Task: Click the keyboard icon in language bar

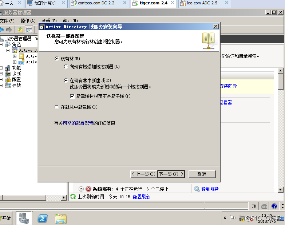Action: (264, 206)
